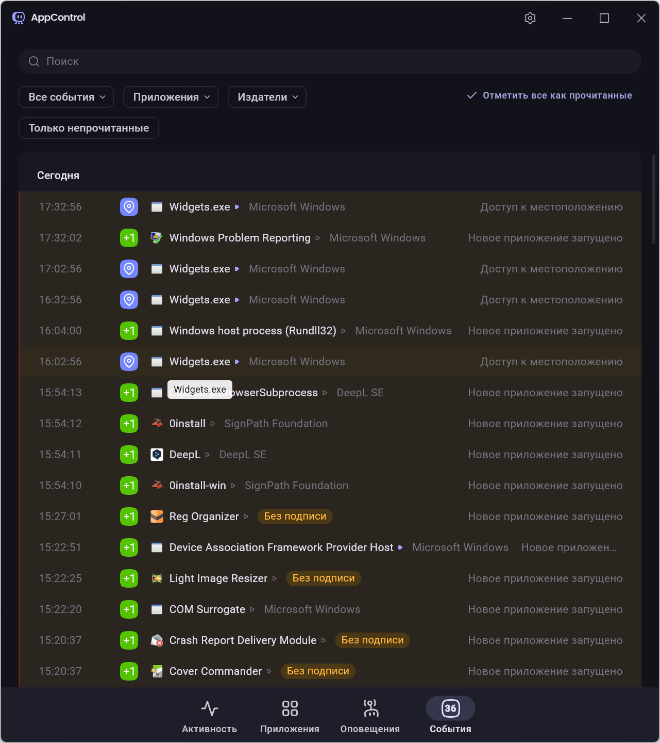The image size is (660, 743).
Task: Click the DeepL app icon
Action: pyautogui.click(x=157, y=455)
